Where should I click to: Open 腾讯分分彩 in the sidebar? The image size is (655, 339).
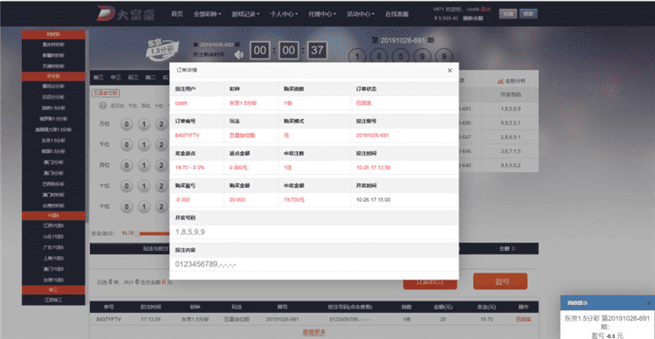coord(53,86)
